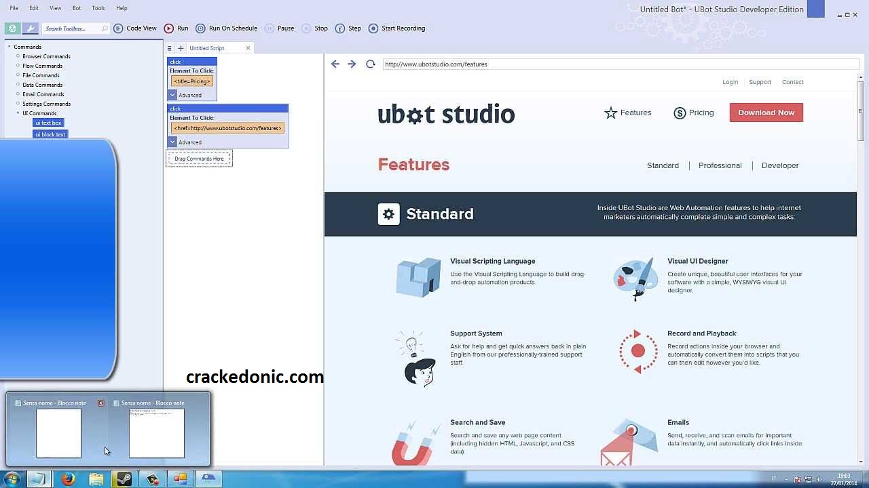Expand Advanced on the second click command
This screenshot has width=869, height=488.
point(172,142)
